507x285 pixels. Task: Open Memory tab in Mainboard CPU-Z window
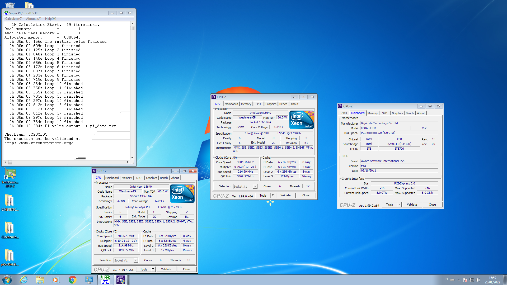(x=373, y=113)
